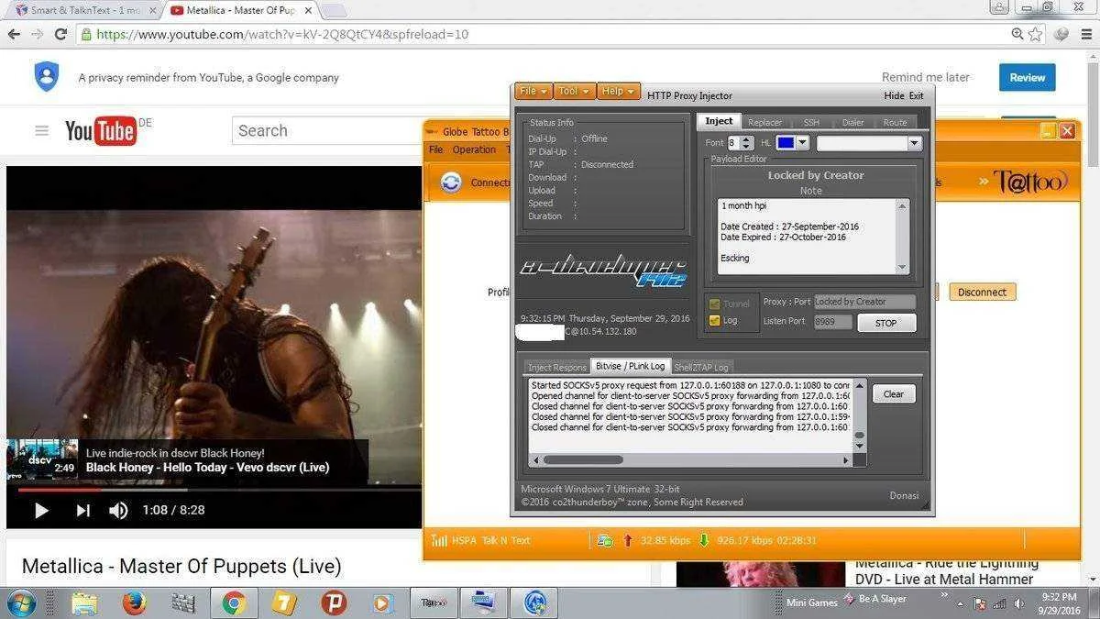Toggle the Tunnel checkbox
The image size is (1100, 619).
(714, 304)
